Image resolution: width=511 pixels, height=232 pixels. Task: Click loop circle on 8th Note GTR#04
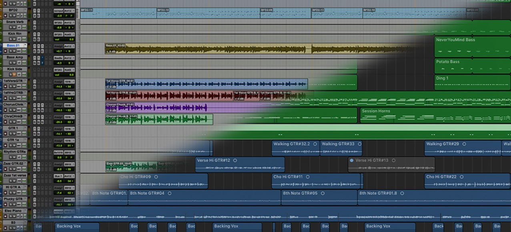tap(170, 193)
